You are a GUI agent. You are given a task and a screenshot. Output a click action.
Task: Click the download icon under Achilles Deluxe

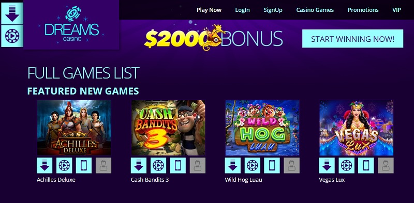[45, 166]
